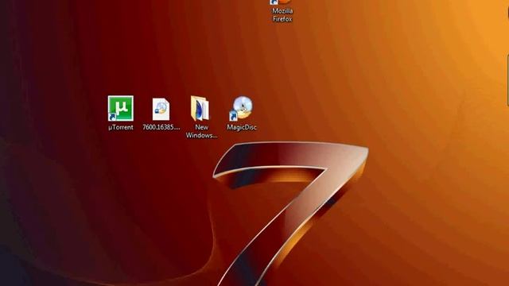Select the MagicDisc shortcut icon
Viewport: 509px width, 286px height.
(241, 108)
